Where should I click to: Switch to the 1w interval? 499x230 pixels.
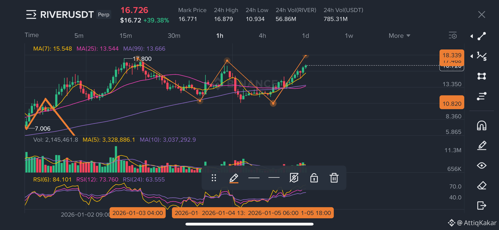click(349, 36)
